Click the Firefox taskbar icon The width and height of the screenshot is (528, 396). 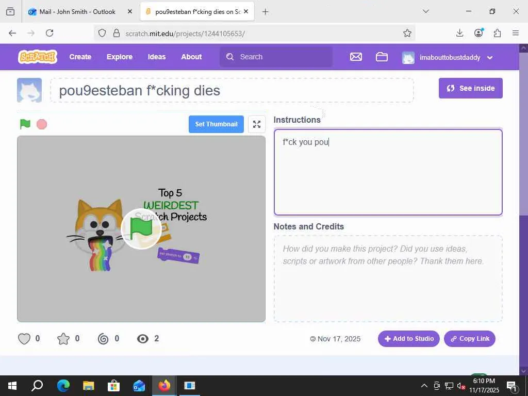coord(164,386)
